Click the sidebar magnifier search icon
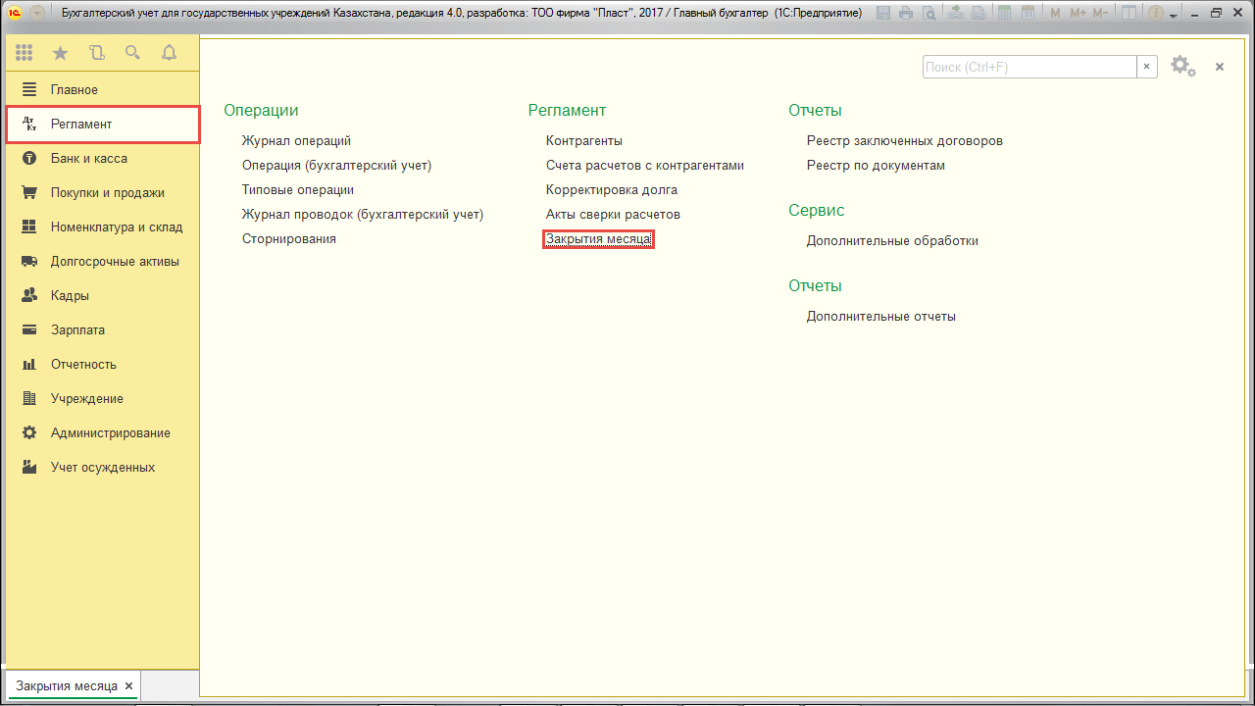 click(132, 53)
